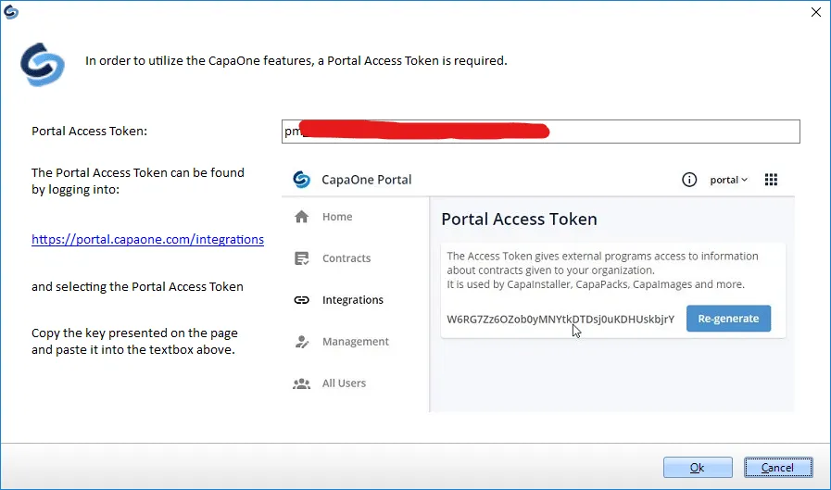Select the Home menu label
The image size is (831, 490).
click(x=337, y=217)
